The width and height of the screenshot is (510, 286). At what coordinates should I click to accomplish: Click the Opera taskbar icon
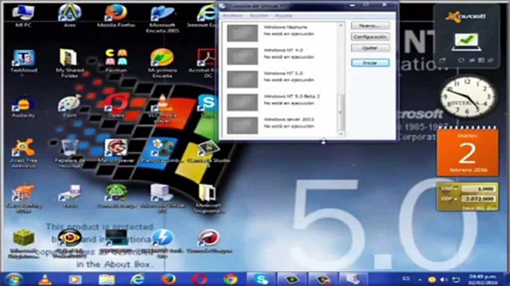coord(199,279)
